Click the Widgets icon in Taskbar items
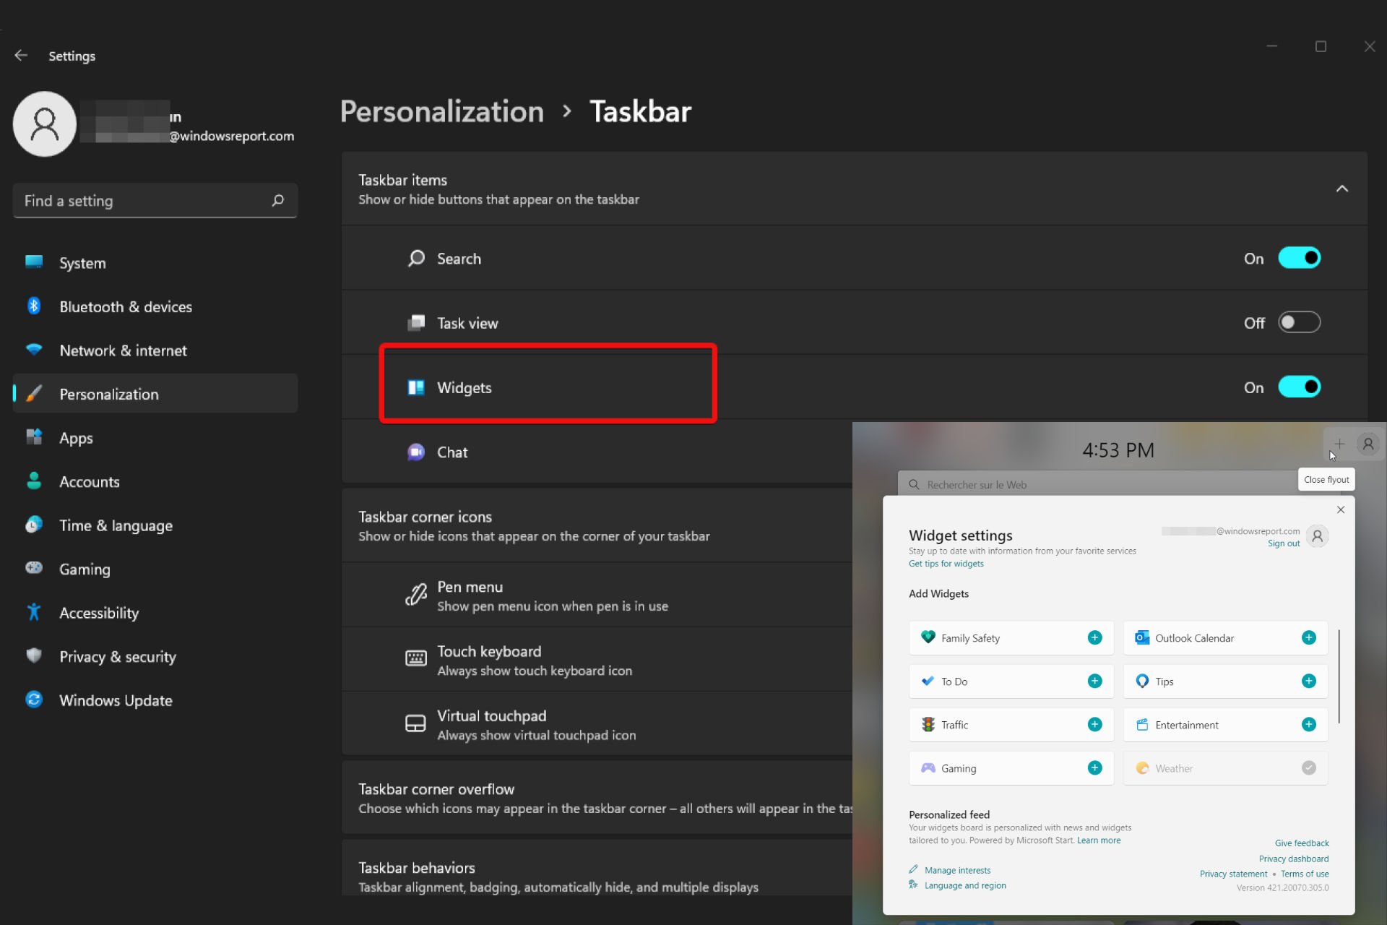This screenshot has height=925, width=1387. (x=416, y=387)
